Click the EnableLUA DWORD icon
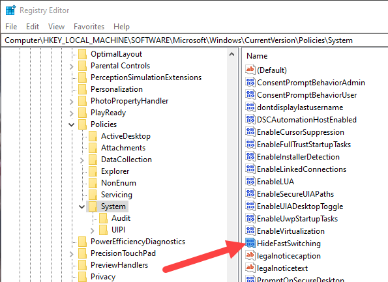388x282 pixels. pyautogui.click(x=250, y=181)
